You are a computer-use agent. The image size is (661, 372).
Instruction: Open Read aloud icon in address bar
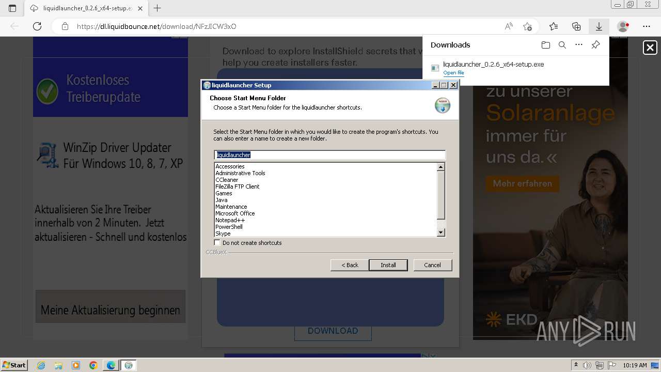(509, 26)
